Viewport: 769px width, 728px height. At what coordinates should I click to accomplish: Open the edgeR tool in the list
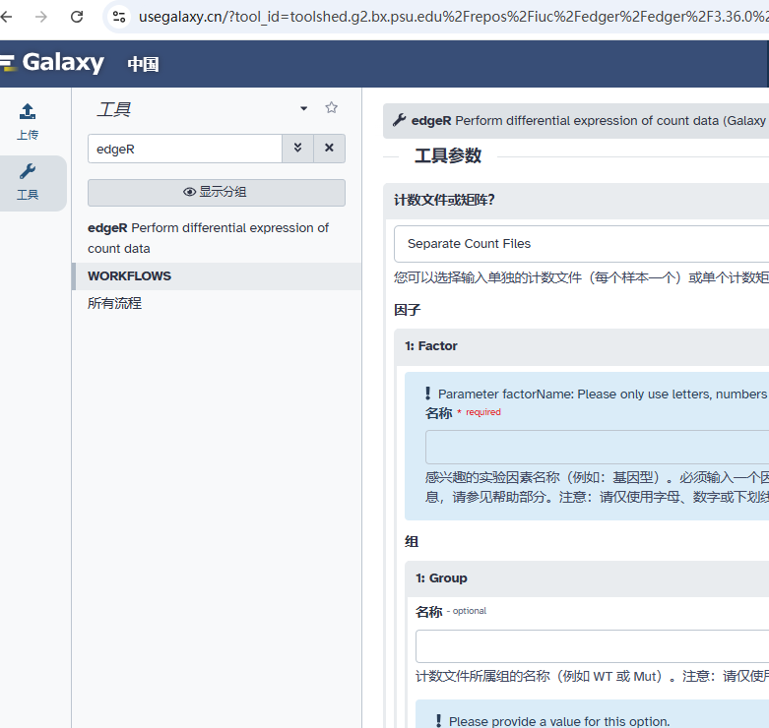(x=208, y=238)
